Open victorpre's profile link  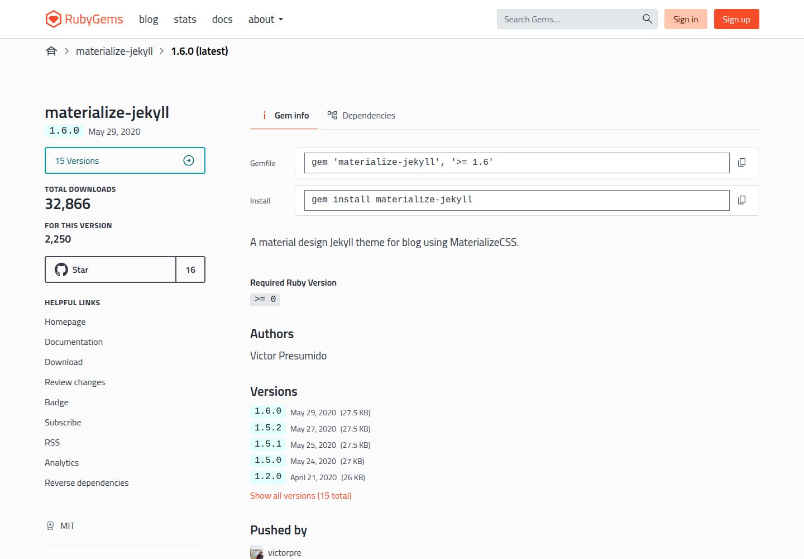tap(285, 552)
